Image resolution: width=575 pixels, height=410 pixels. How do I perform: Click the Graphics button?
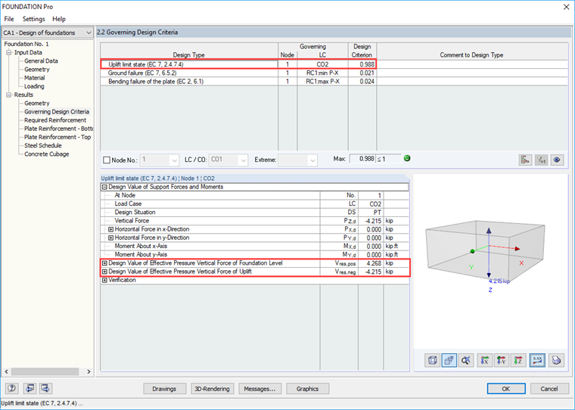tap(307, 389)
